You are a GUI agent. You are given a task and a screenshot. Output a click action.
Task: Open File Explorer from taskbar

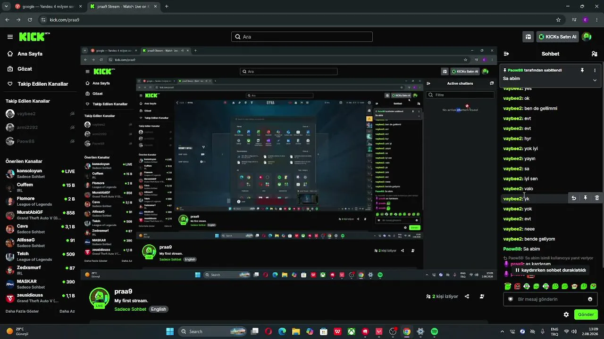click(296, 331)
